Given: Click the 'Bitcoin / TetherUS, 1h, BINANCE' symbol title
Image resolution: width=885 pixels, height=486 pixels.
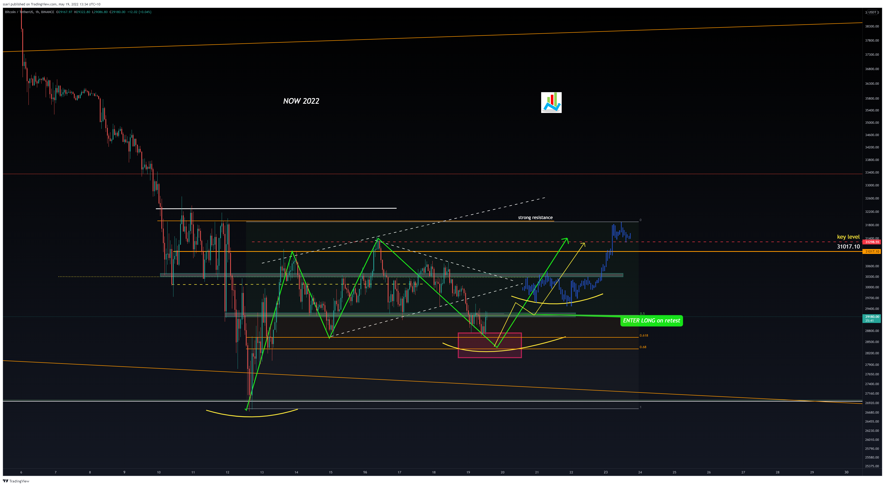Looking at the screenshot, I should (30, 12).
